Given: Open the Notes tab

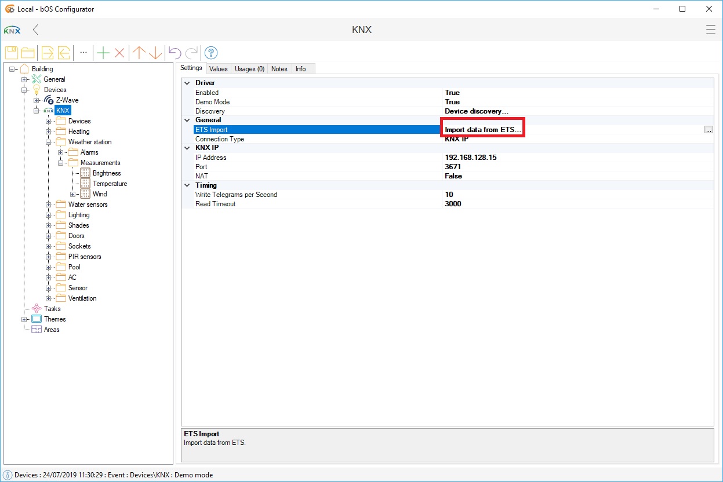Looking at the screenshot, I should tap(279, 69).
